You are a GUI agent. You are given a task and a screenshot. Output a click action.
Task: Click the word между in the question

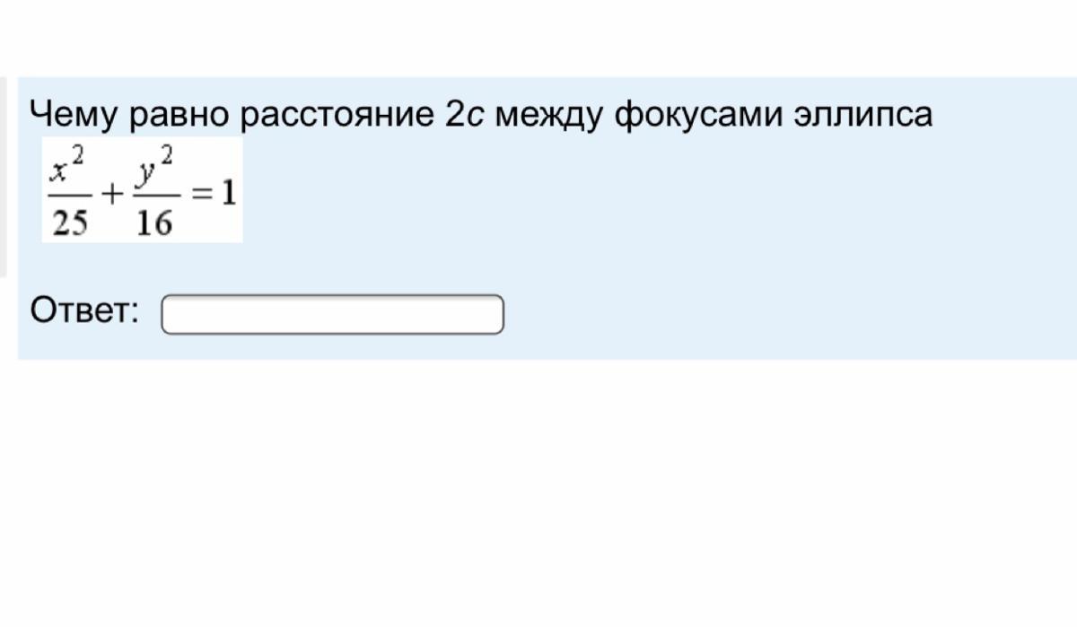[x=548, y=115]
